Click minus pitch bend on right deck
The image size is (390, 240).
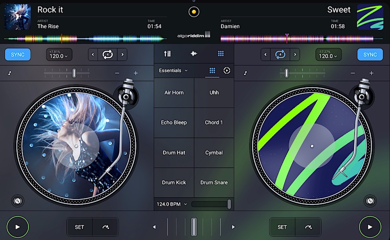(353, 73)
